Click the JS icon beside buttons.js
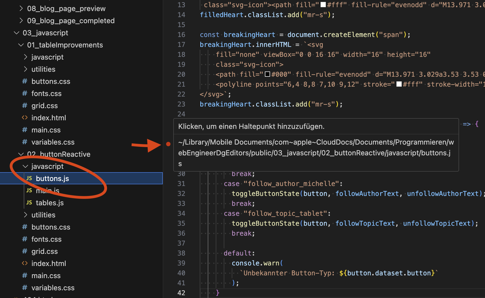Screen dimensions: 485x298 tap(29, 179)
